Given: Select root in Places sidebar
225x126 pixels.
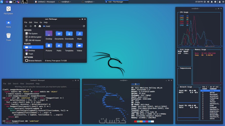Looking at the screenshot, I should point(33,47).
